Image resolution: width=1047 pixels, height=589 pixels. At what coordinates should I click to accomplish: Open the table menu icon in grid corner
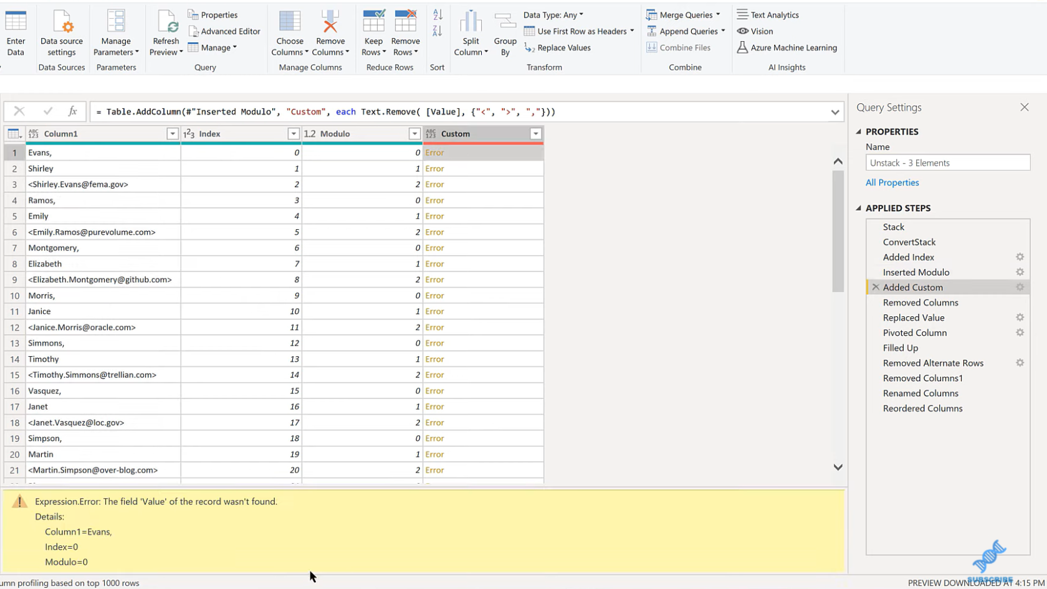(x=14, y=134)
